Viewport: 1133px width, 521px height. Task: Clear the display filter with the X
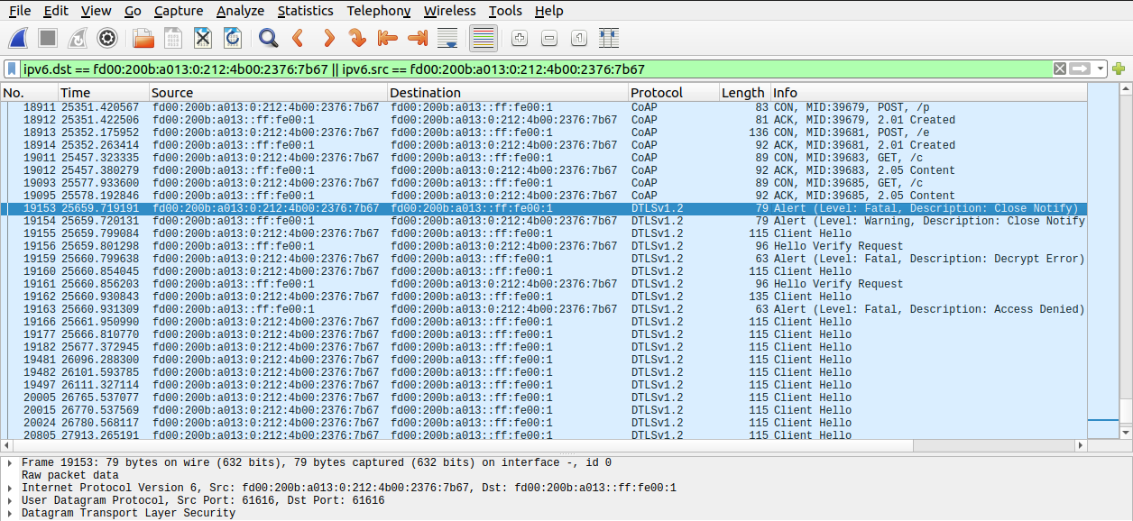(x=1060, y=69)
